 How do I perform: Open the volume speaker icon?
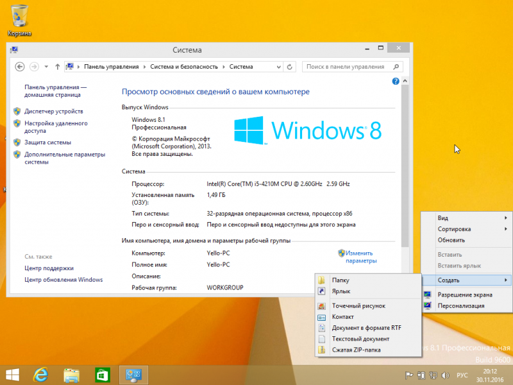tap(445, 375)
